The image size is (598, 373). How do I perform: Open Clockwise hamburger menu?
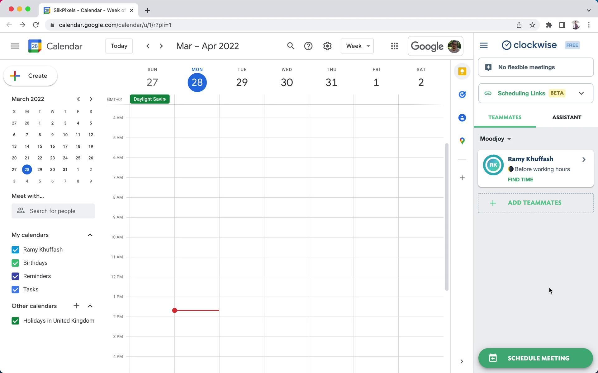(x=484, y=45)
